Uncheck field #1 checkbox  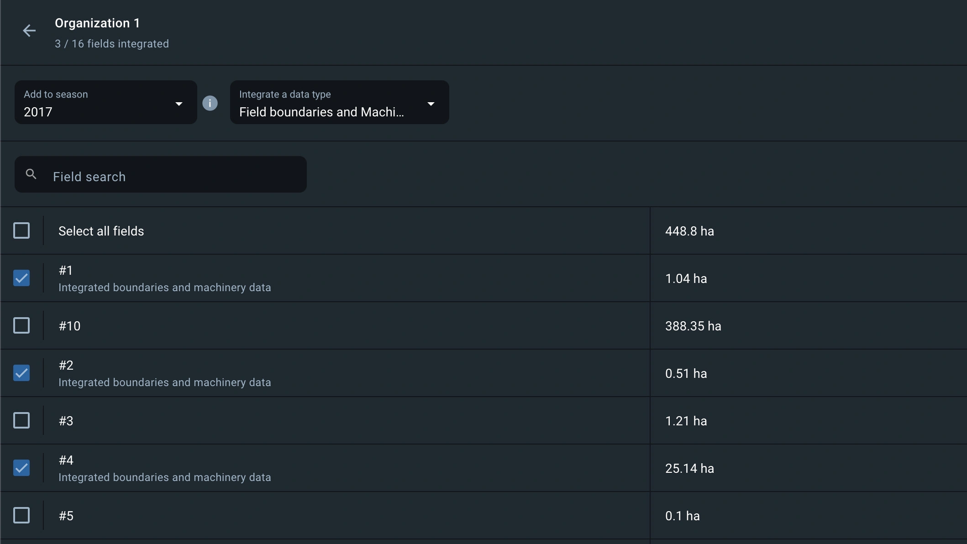click(21, 278)
